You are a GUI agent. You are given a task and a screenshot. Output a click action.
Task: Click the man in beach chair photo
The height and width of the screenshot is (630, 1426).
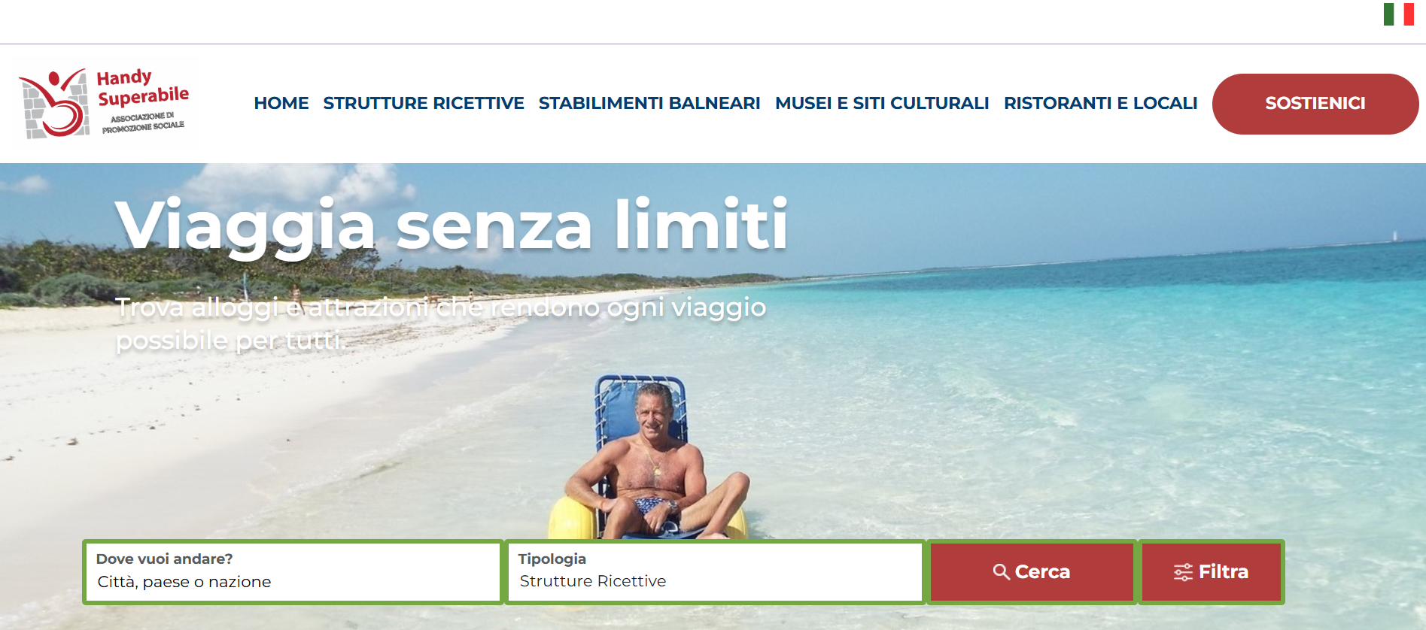click(647, 459)
